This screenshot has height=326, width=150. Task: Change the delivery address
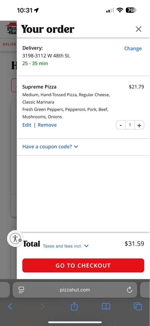pos(133,48)
